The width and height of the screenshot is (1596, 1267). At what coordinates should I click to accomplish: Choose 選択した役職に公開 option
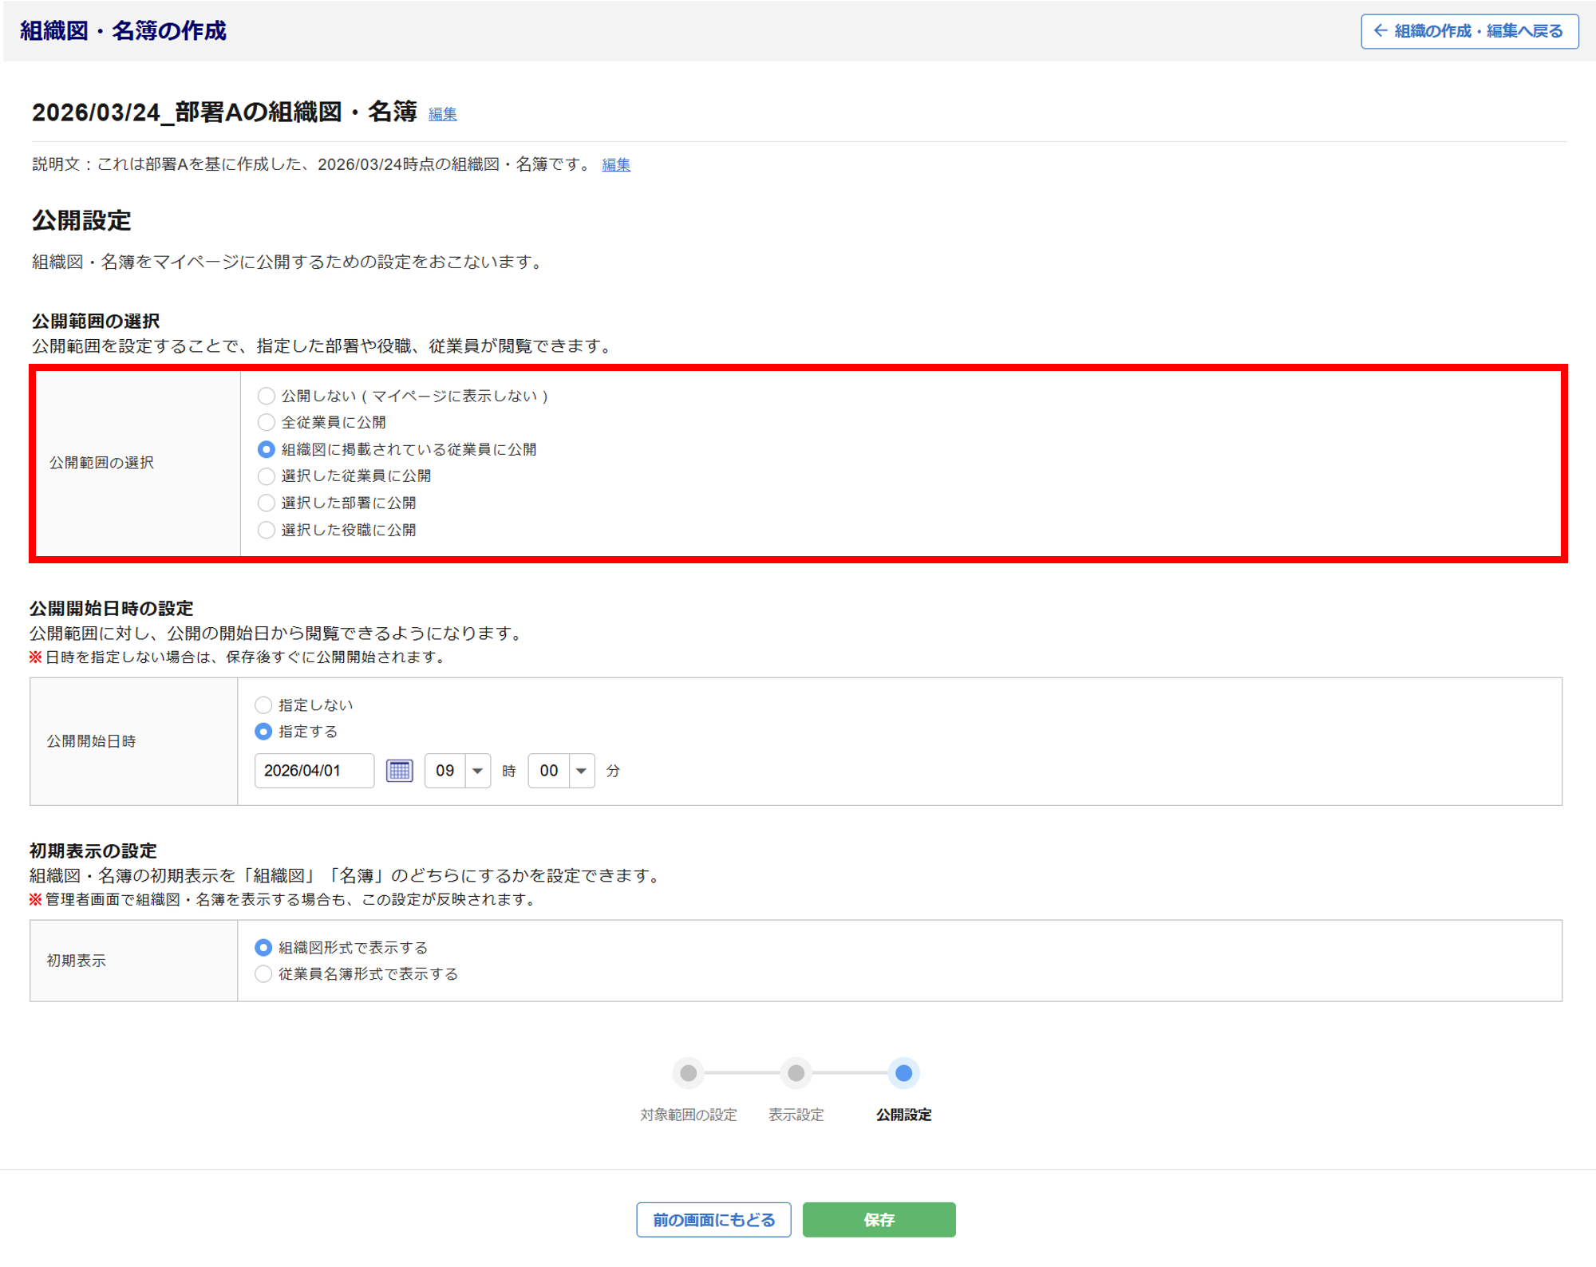pyautogui.click(x=267, y=530)
